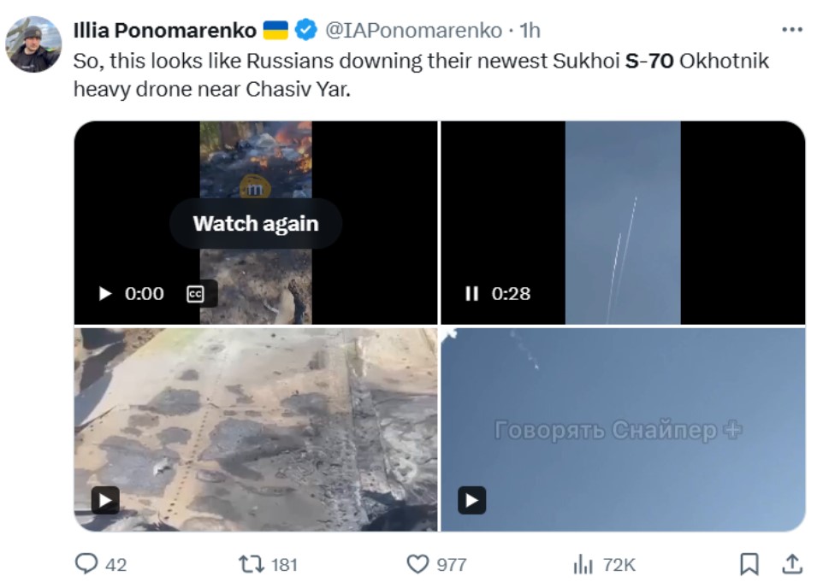Image resolution: width=823 pixels, height=588 pixels.
Task: Click the Illia Ponomarenko display name
Action: (164, 31)
